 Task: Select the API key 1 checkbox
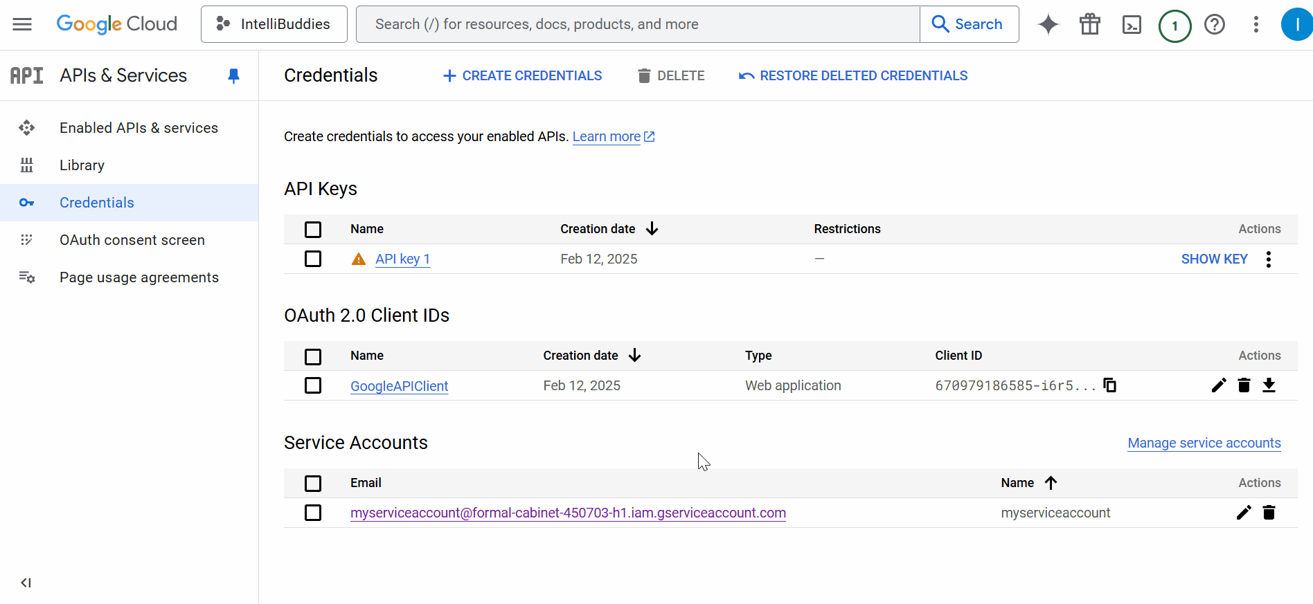click(x=313, y=259)
